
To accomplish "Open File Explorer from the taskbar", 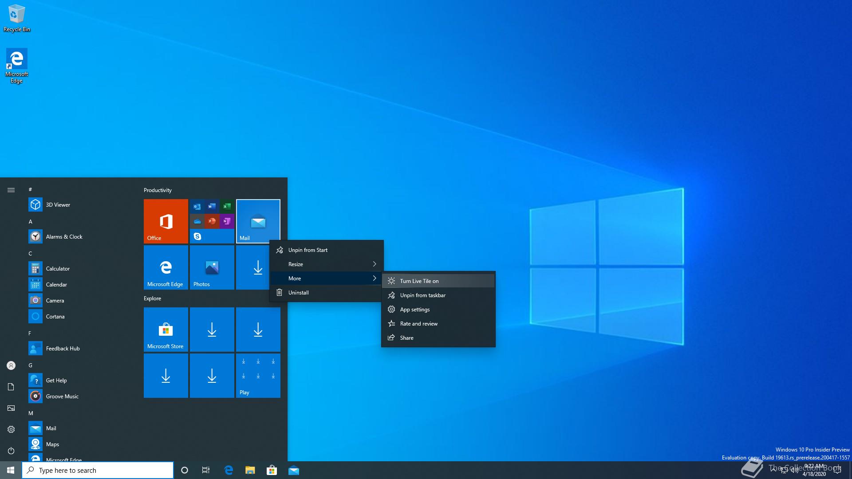I will 250,470.
